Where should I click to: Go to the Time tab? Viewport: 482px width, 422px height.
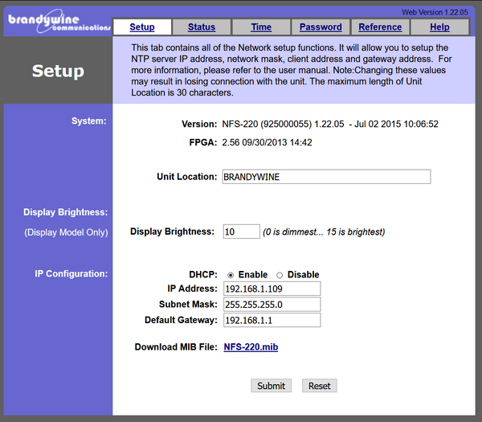(261, 27)
